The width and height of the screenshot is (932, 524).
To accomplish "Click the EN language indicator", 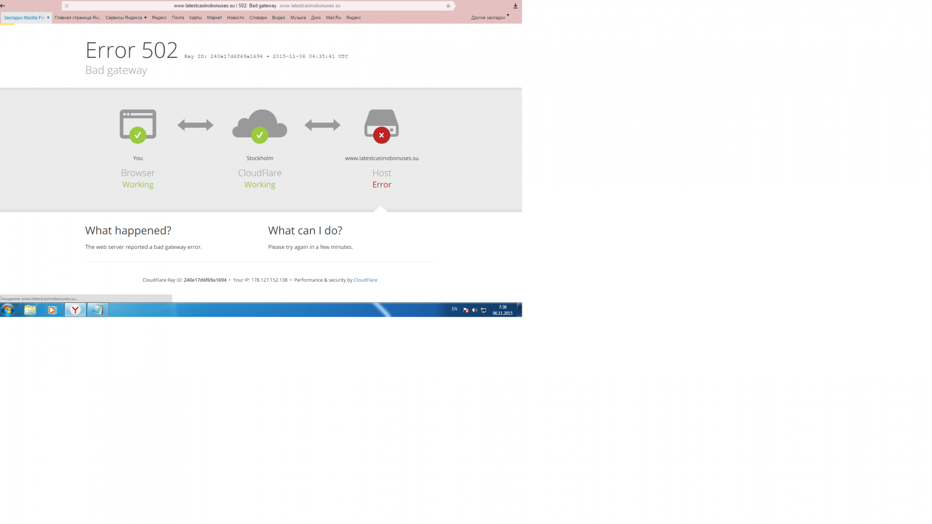I will pyautogui.click(x=454, y=309).
